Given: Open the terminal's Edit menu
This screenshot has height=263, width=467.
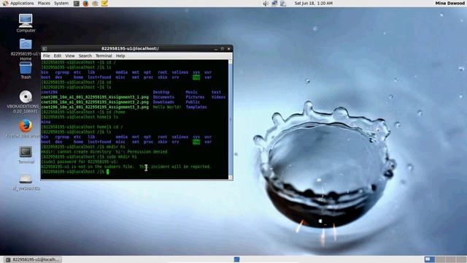Looking at the screenshot, I should (x=58, y=56).
